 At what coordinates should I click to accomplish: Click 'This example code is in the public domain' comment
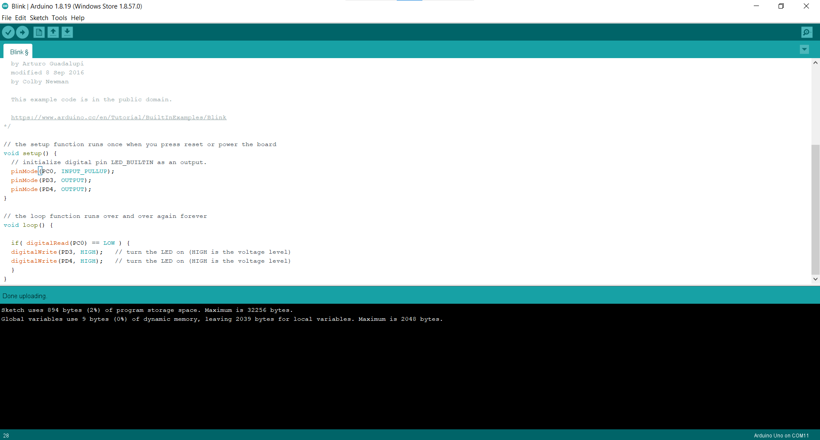tap(91, 100)
